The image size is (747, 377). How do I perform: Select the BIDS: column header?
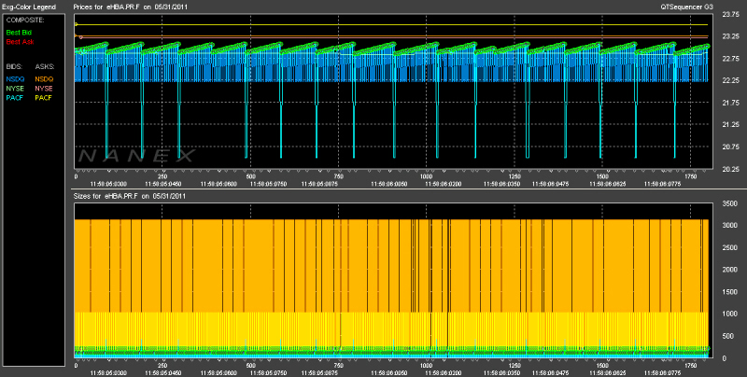click(x=14, y=67)
